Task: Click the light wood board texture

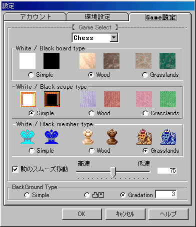Action: coord(87,61)
